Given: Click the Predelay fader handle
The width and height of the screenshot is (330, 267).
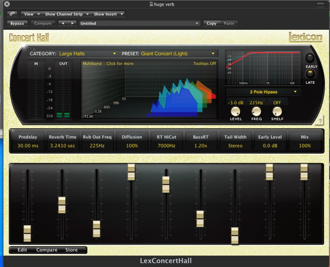Looking at the screenshot, I should tap(27, 233).
